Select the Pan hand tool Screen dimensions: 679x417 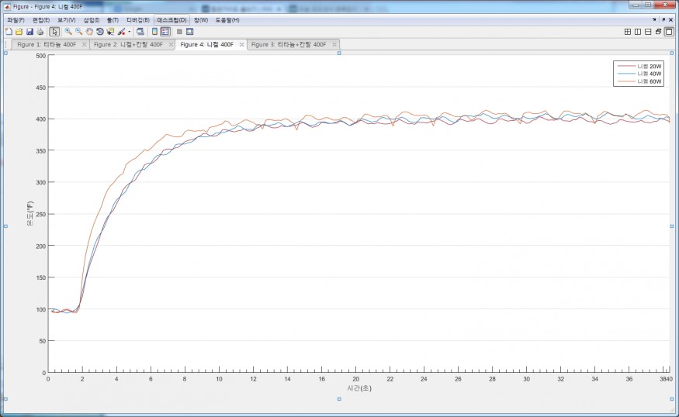[89, 32]
